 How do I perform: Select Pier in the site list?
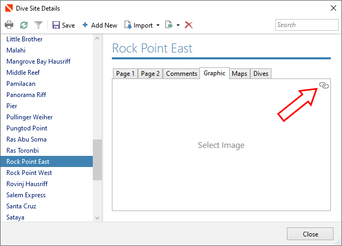tap(47, 106)
